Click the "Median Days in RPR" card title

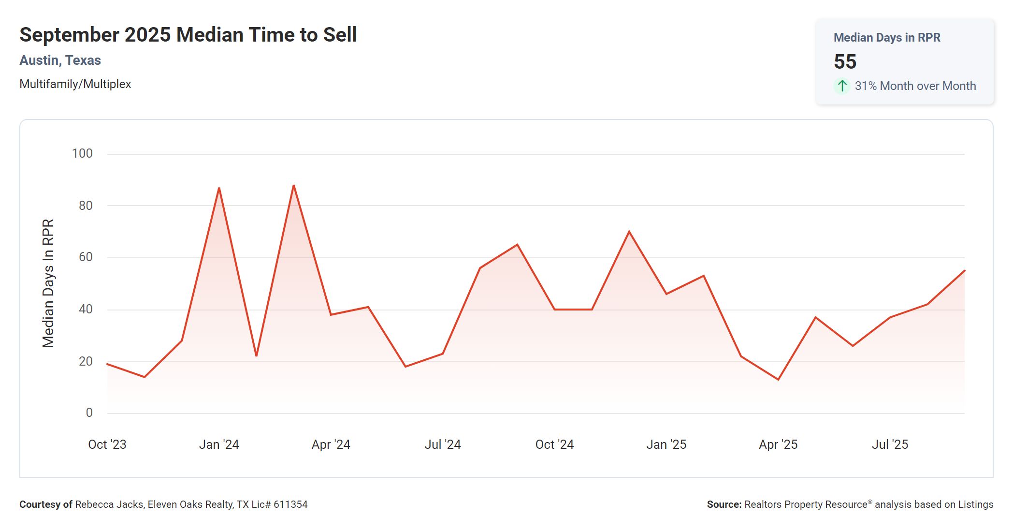[887, 38]
